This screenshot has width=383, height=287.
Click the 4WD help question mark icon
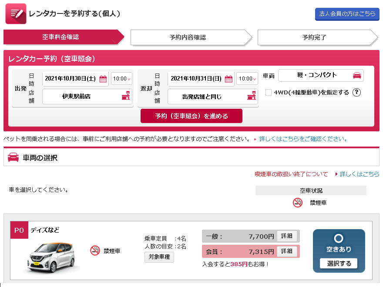(357, 92)
